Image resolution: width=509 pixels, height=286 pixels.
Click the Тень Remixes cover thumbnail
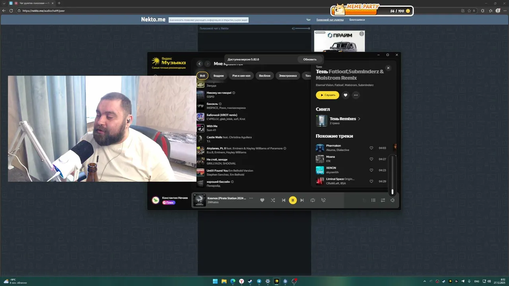pyautogui.click(x=321, y=121)
